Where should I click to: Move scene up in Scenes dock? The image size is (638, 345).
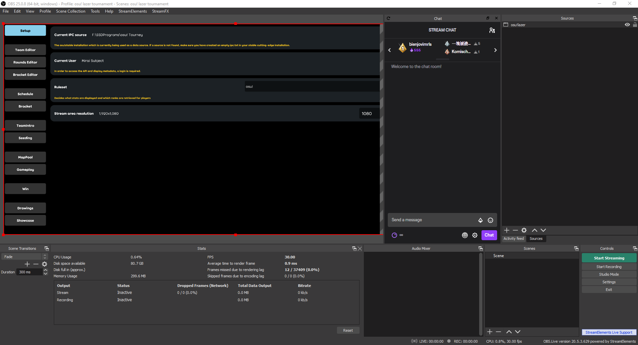(509, 332)
